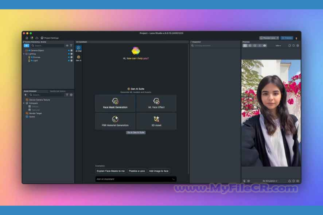Toggle the Light enabled checkbox

coord(71,60)
